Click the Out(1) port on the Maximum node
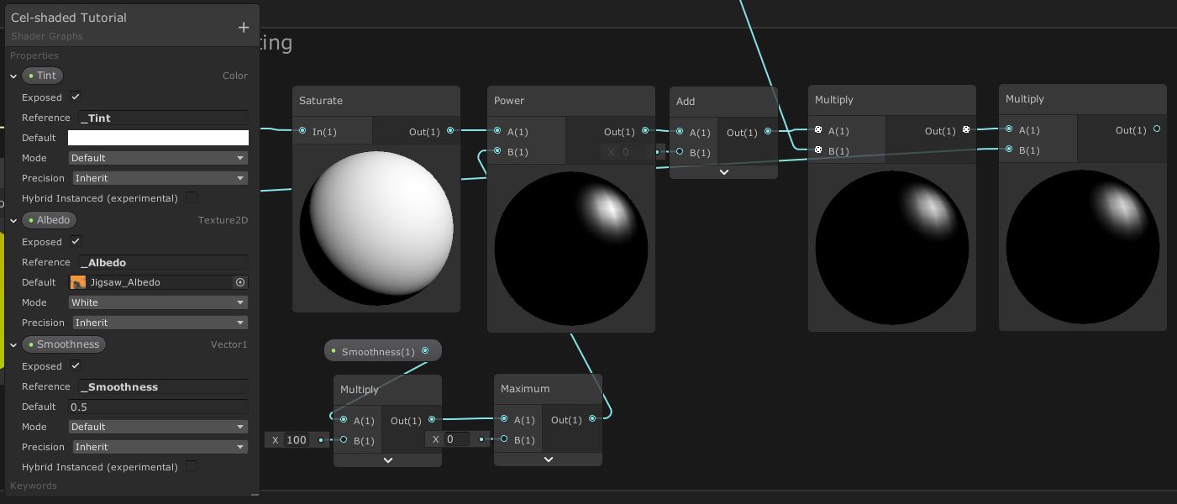This screenshot has width=1177, height=504. (x=592, y=418)
